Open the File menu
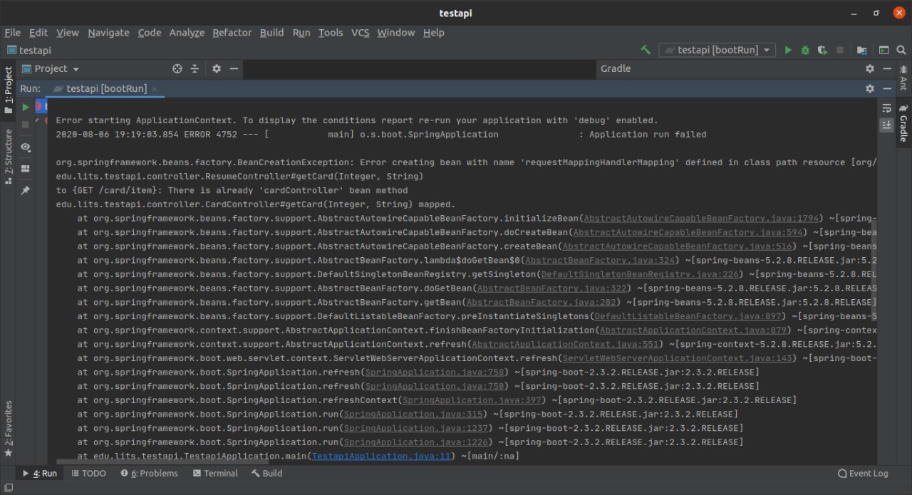The image size is (912, 495). click(12, 33)
